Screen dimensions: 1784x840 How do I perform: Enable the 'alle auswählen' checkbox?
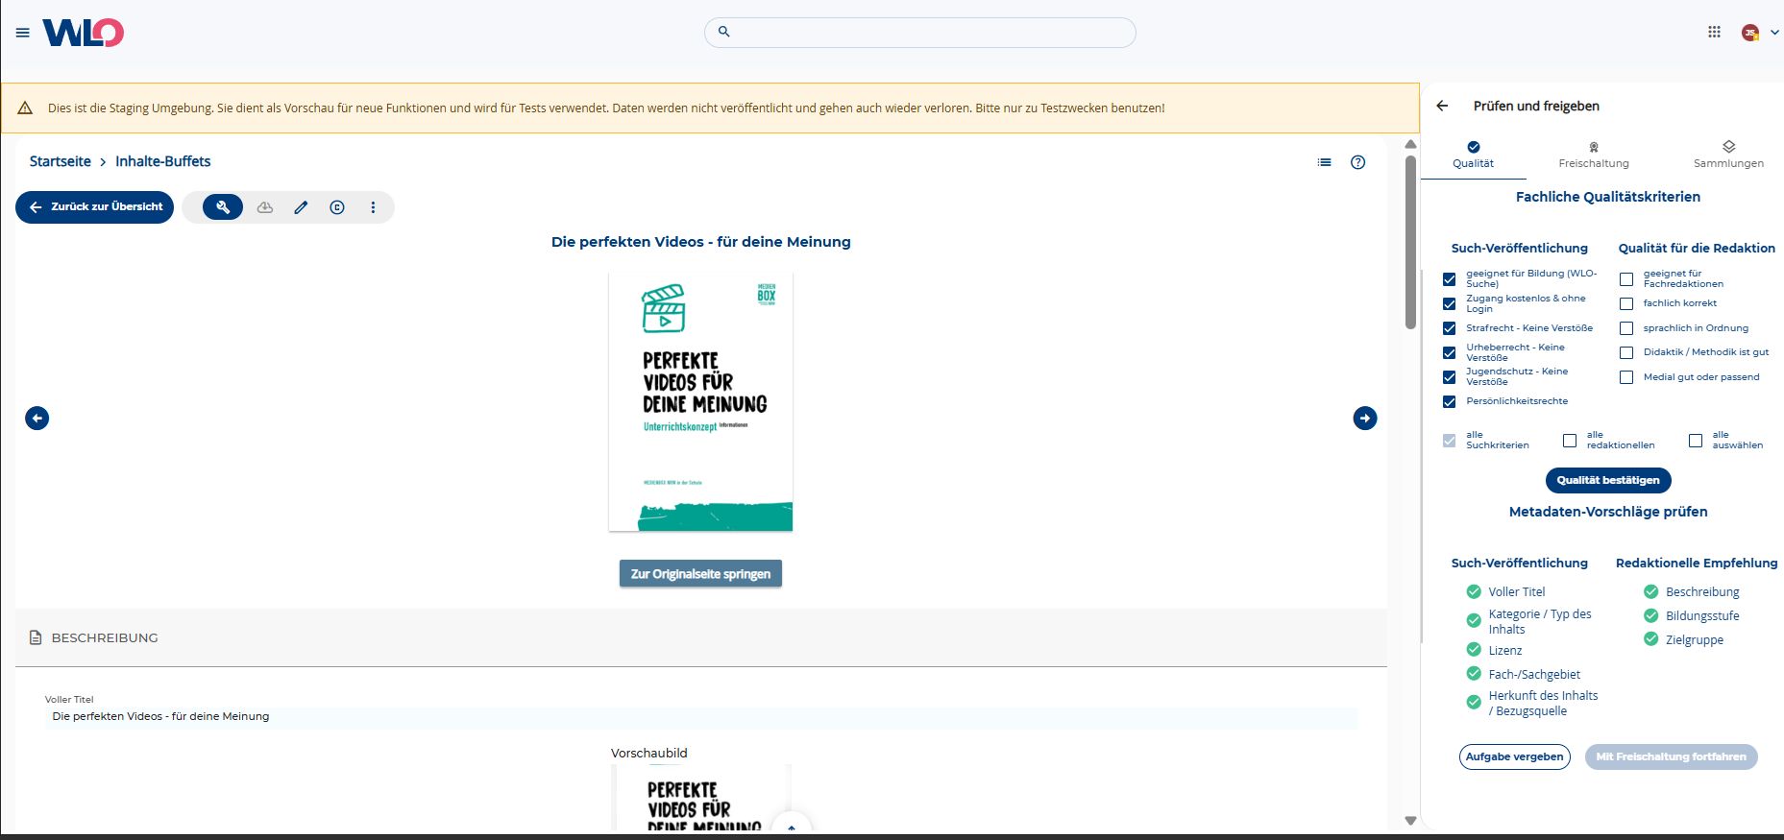[1696, 441]
